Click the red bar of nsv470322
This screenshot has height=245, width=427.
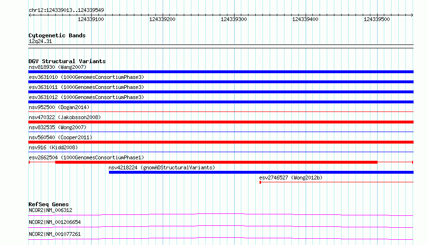tap(221, 122)
